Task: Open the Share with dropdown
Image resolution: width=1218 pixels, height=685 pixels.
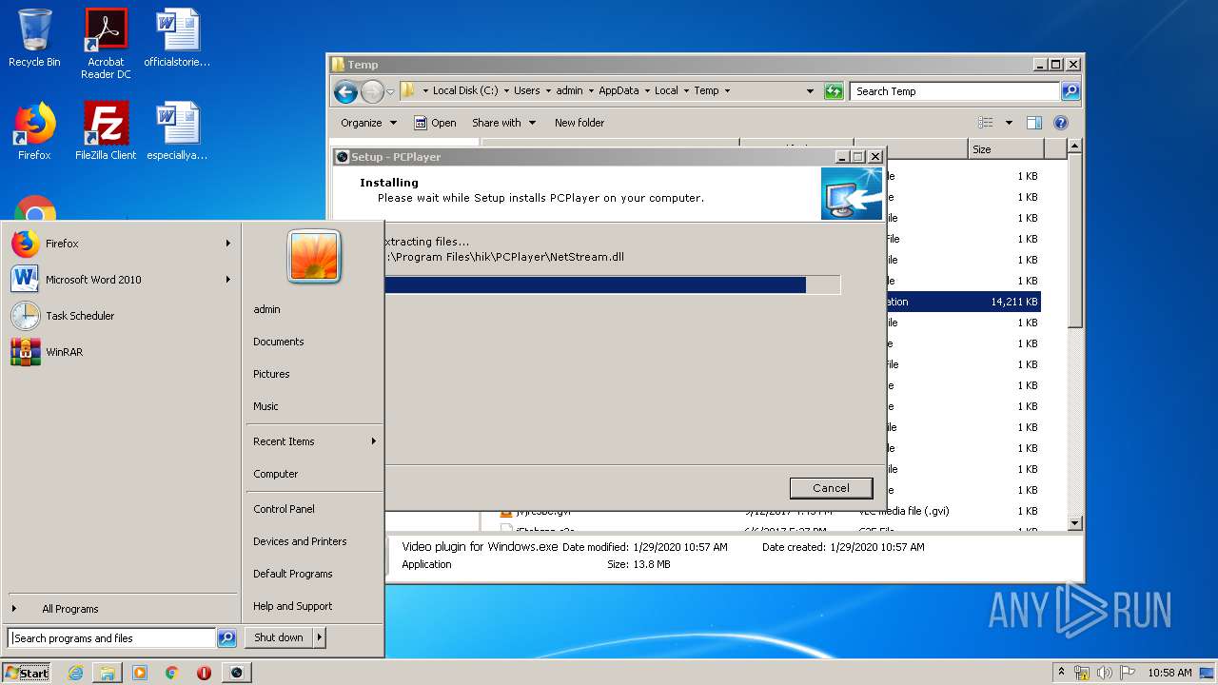Action: coord(503,123)
